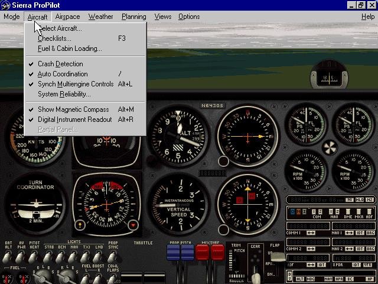Choose Select Aircraft... menu entry

pyautogui.click(x=85, y=28)
